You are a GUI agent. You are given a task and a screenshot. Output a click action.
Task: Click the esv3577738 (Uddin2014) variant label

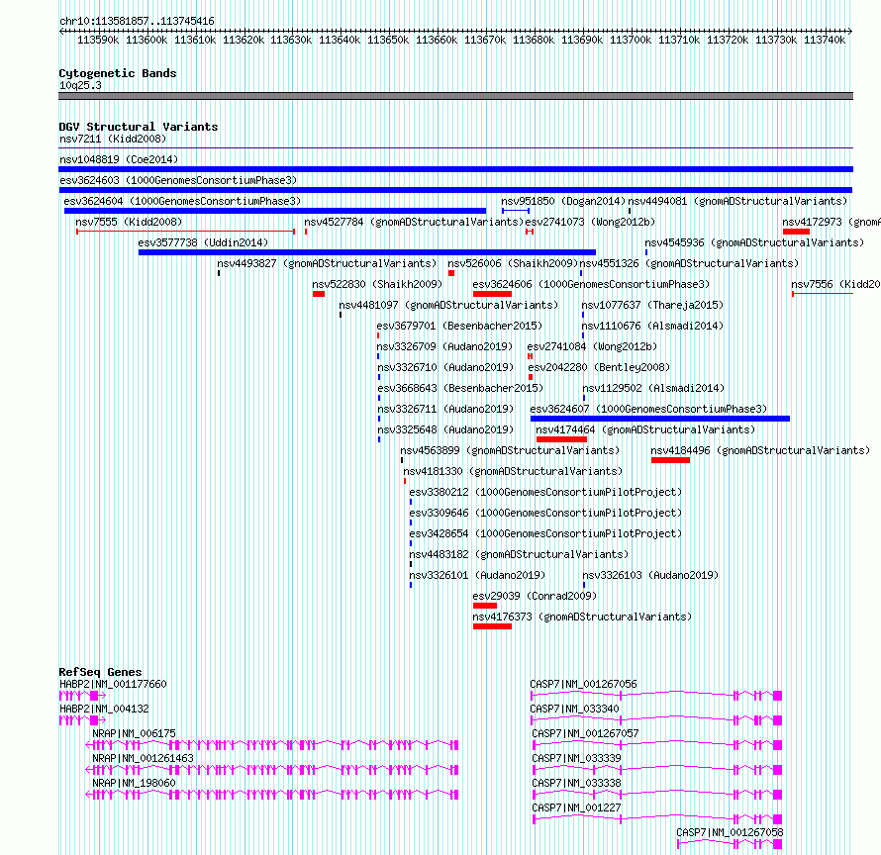click(203, 242)
